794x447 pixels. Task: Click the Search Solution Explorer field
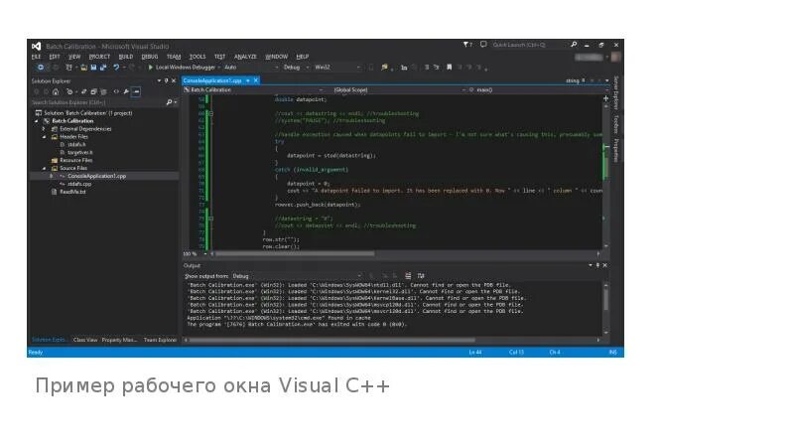tap(97, 102)
